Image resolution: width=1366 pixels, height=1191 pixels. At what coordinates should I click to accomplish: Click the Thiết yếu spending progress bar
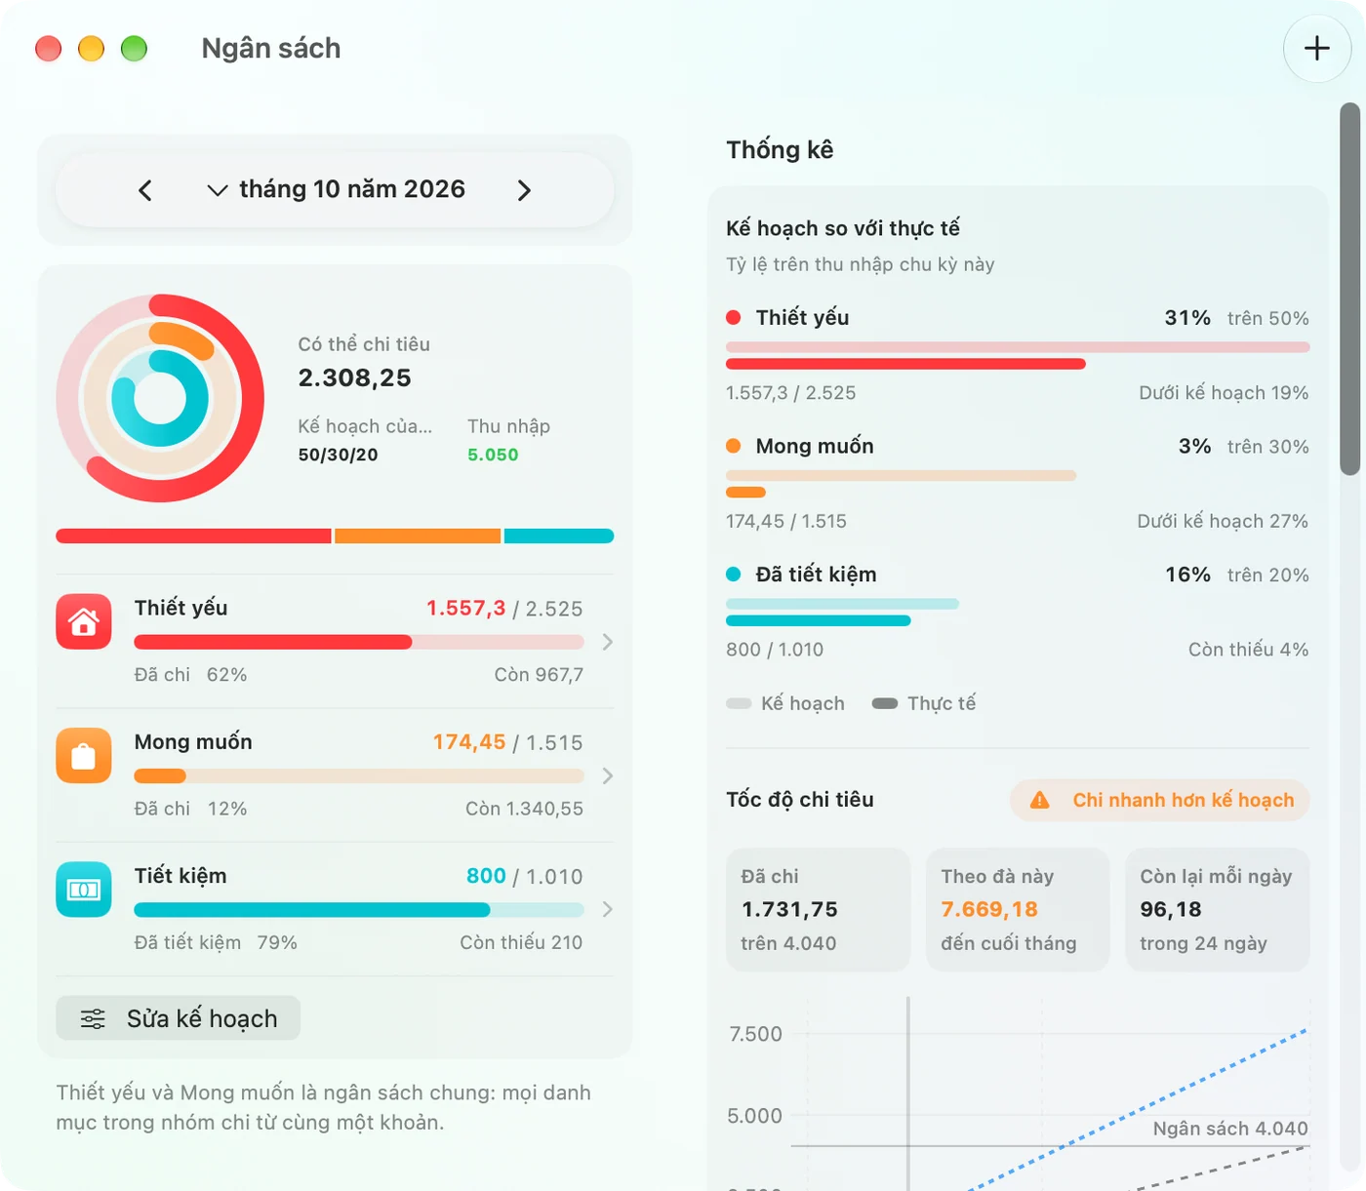pos(359,642)
